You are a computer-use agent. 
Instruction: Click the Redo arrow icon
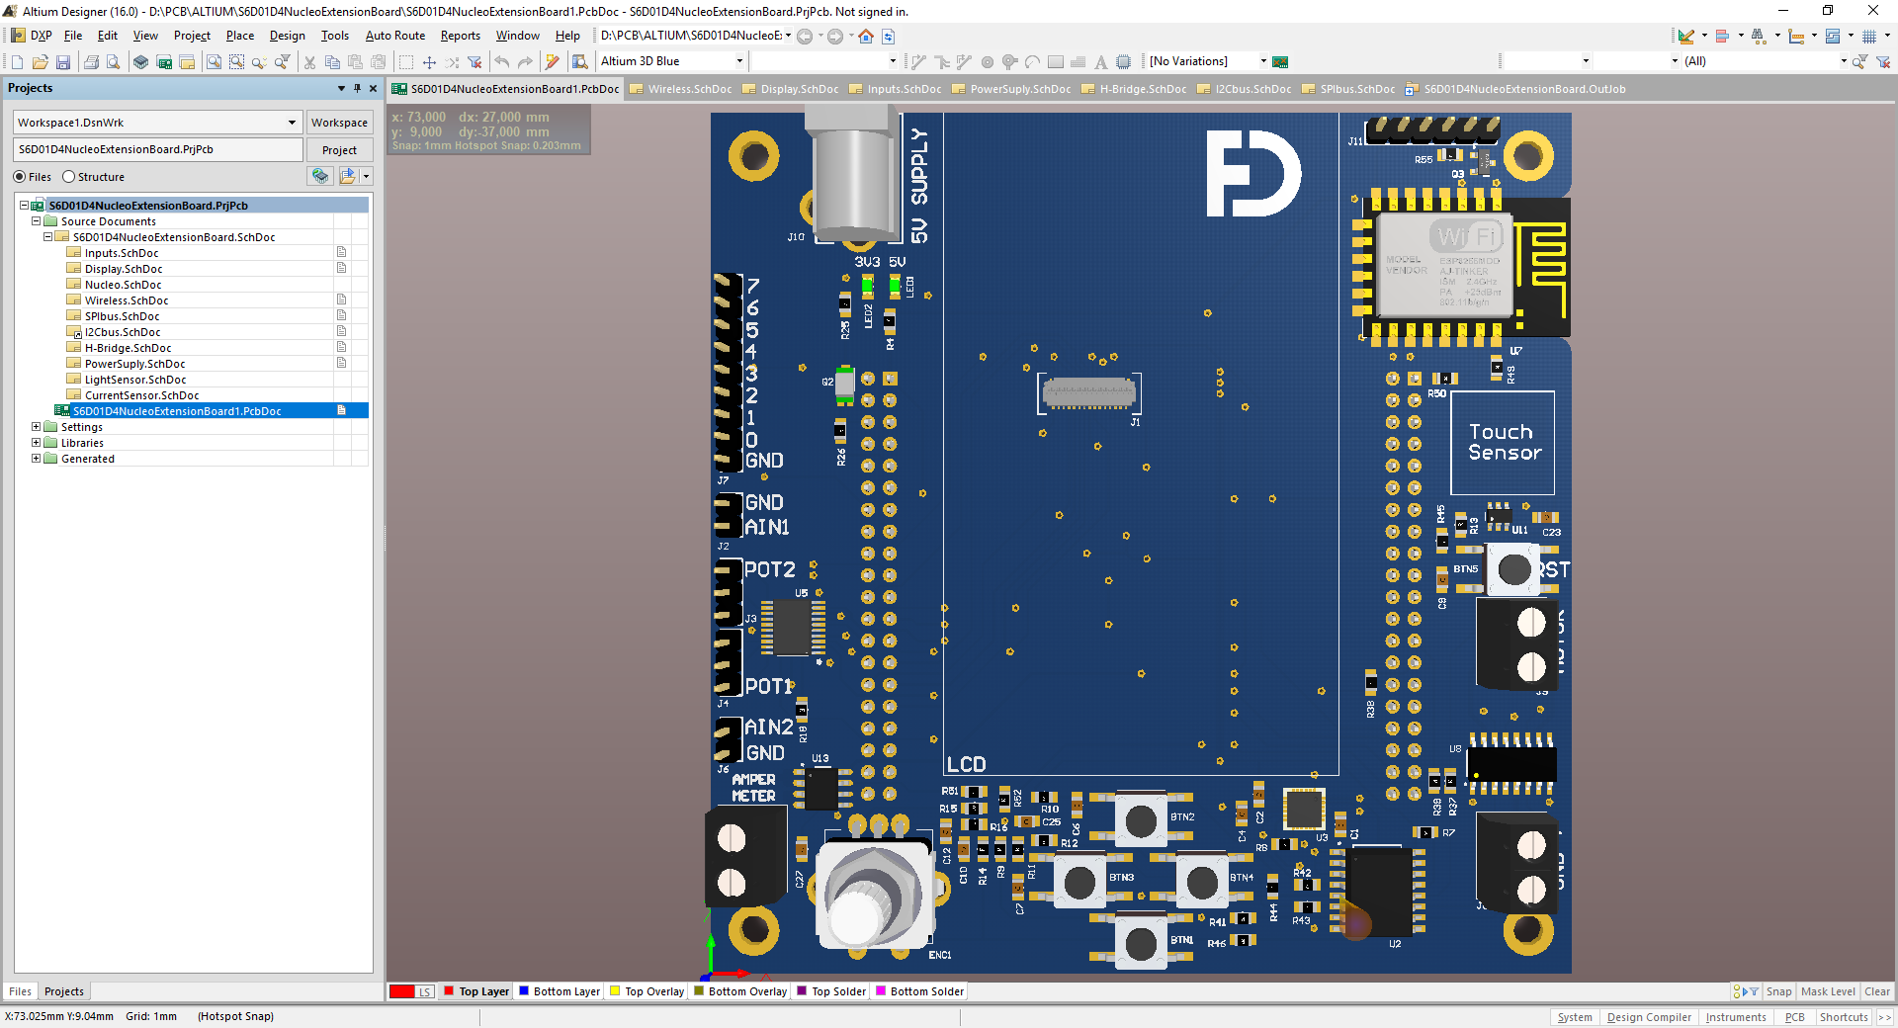(525, 62)
